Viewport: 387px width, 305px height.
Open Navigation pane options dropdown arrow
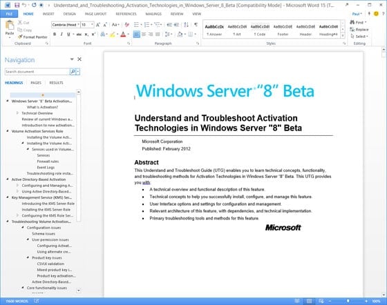pos(72,59)
